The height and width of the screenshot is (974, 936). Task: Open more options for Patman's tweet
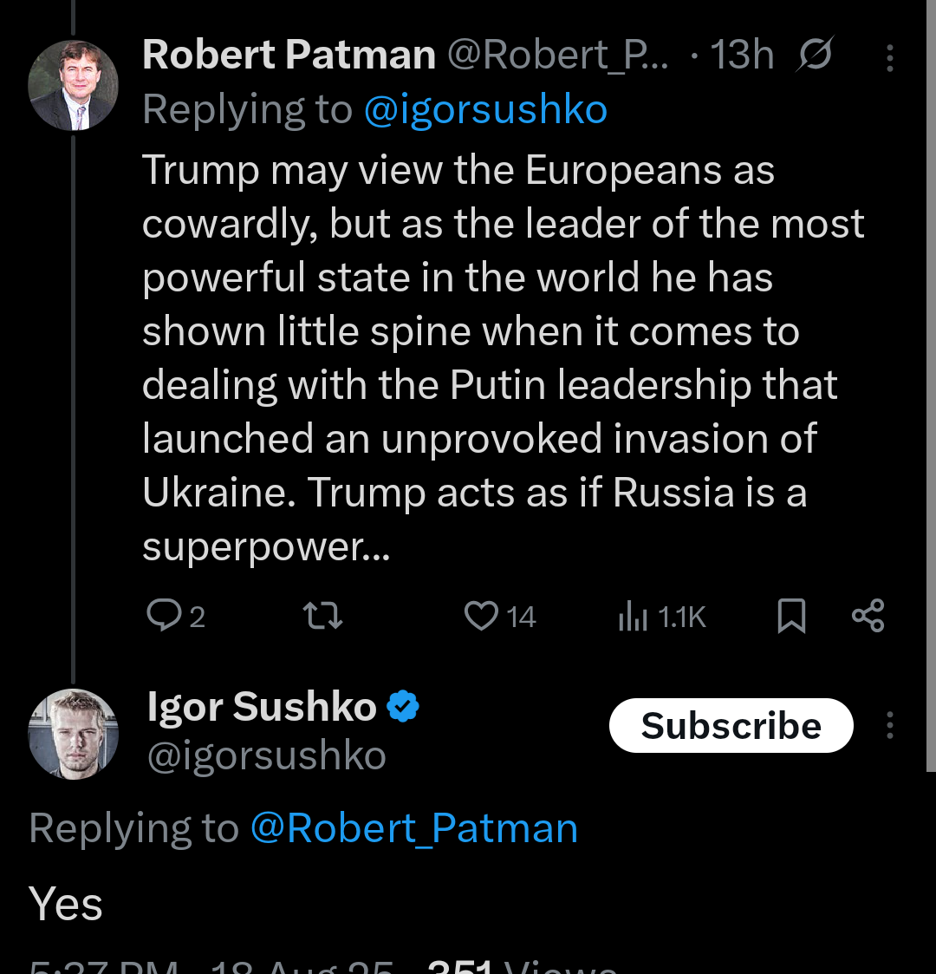(890, 57)
